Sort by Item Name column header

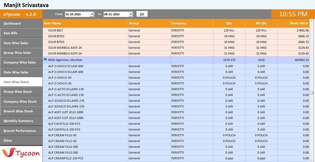(x=85, y=23)
